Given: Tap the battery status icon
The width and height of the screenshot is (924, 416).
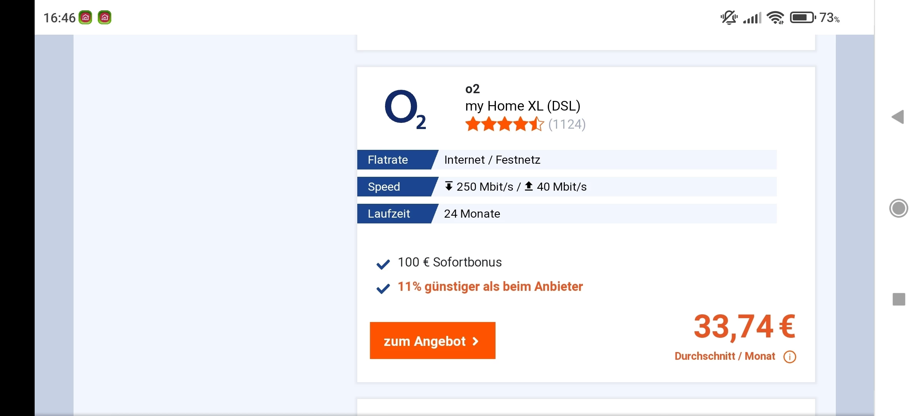Looking at the screenshot, I should pos(802,18).
